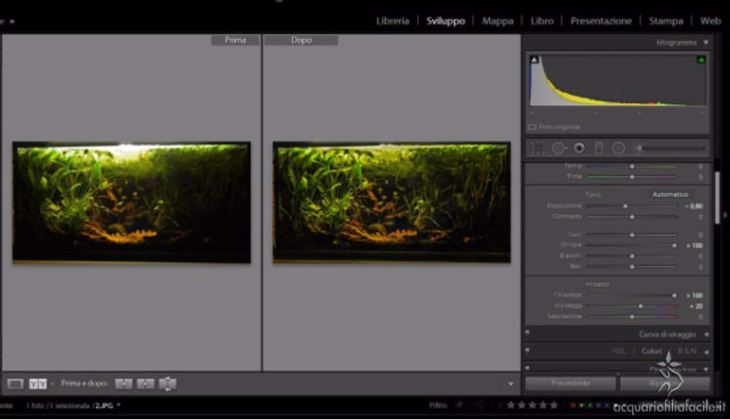Viewport: 730px width, 419px height.
Task: Select the graduated filter tool
Action: [599, 149]
